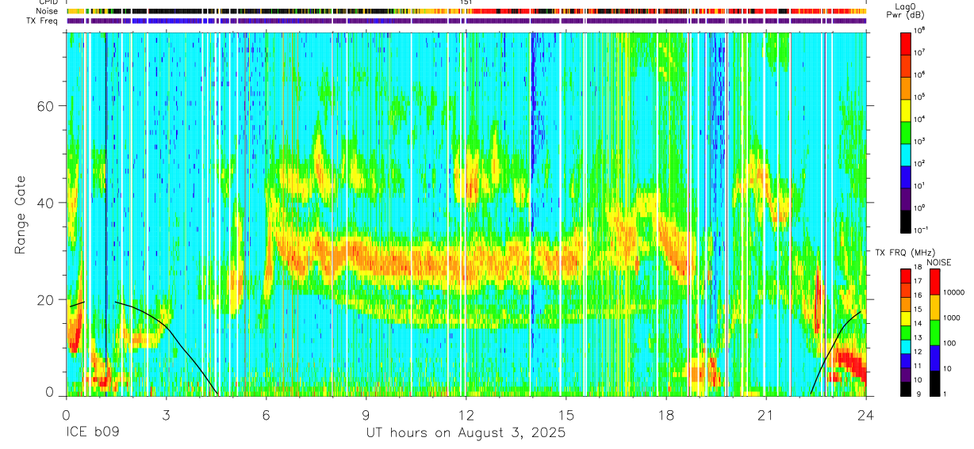
Task: Click the Noise color strip above the plot
Action: coord(466,12)
